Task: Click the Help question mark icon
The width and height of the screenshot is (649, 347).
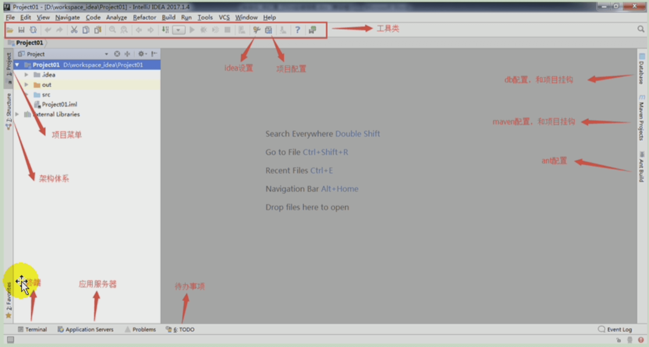Action: (298, 30)
